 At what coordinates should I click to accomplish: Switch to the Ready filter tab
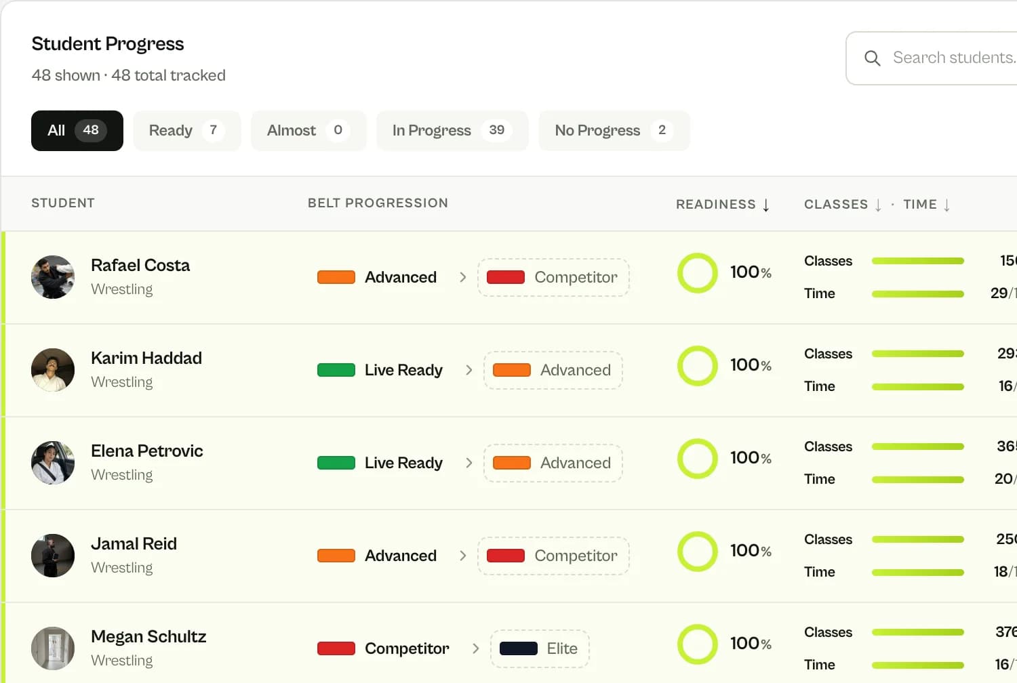(187, 131)
